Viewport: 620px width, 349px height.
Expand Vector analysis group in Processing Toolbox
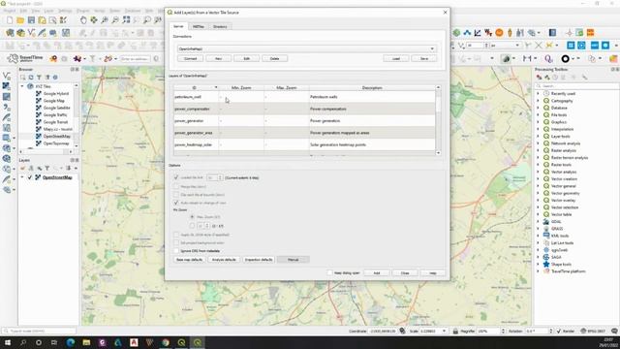tap(538, 173)
